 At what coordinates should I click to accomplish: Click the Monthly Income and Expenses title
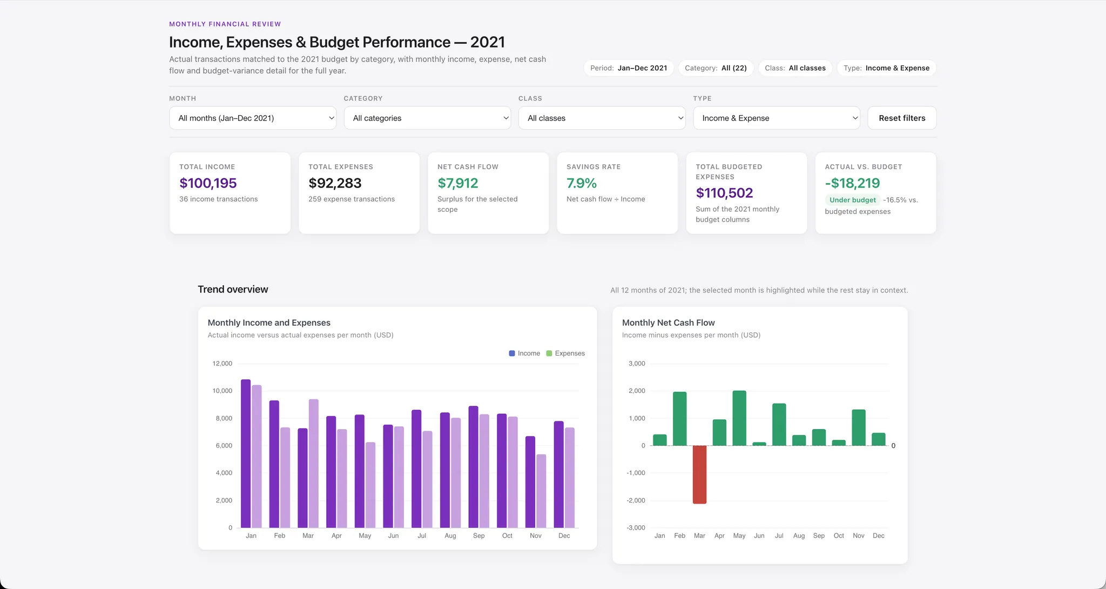[269, 323]
